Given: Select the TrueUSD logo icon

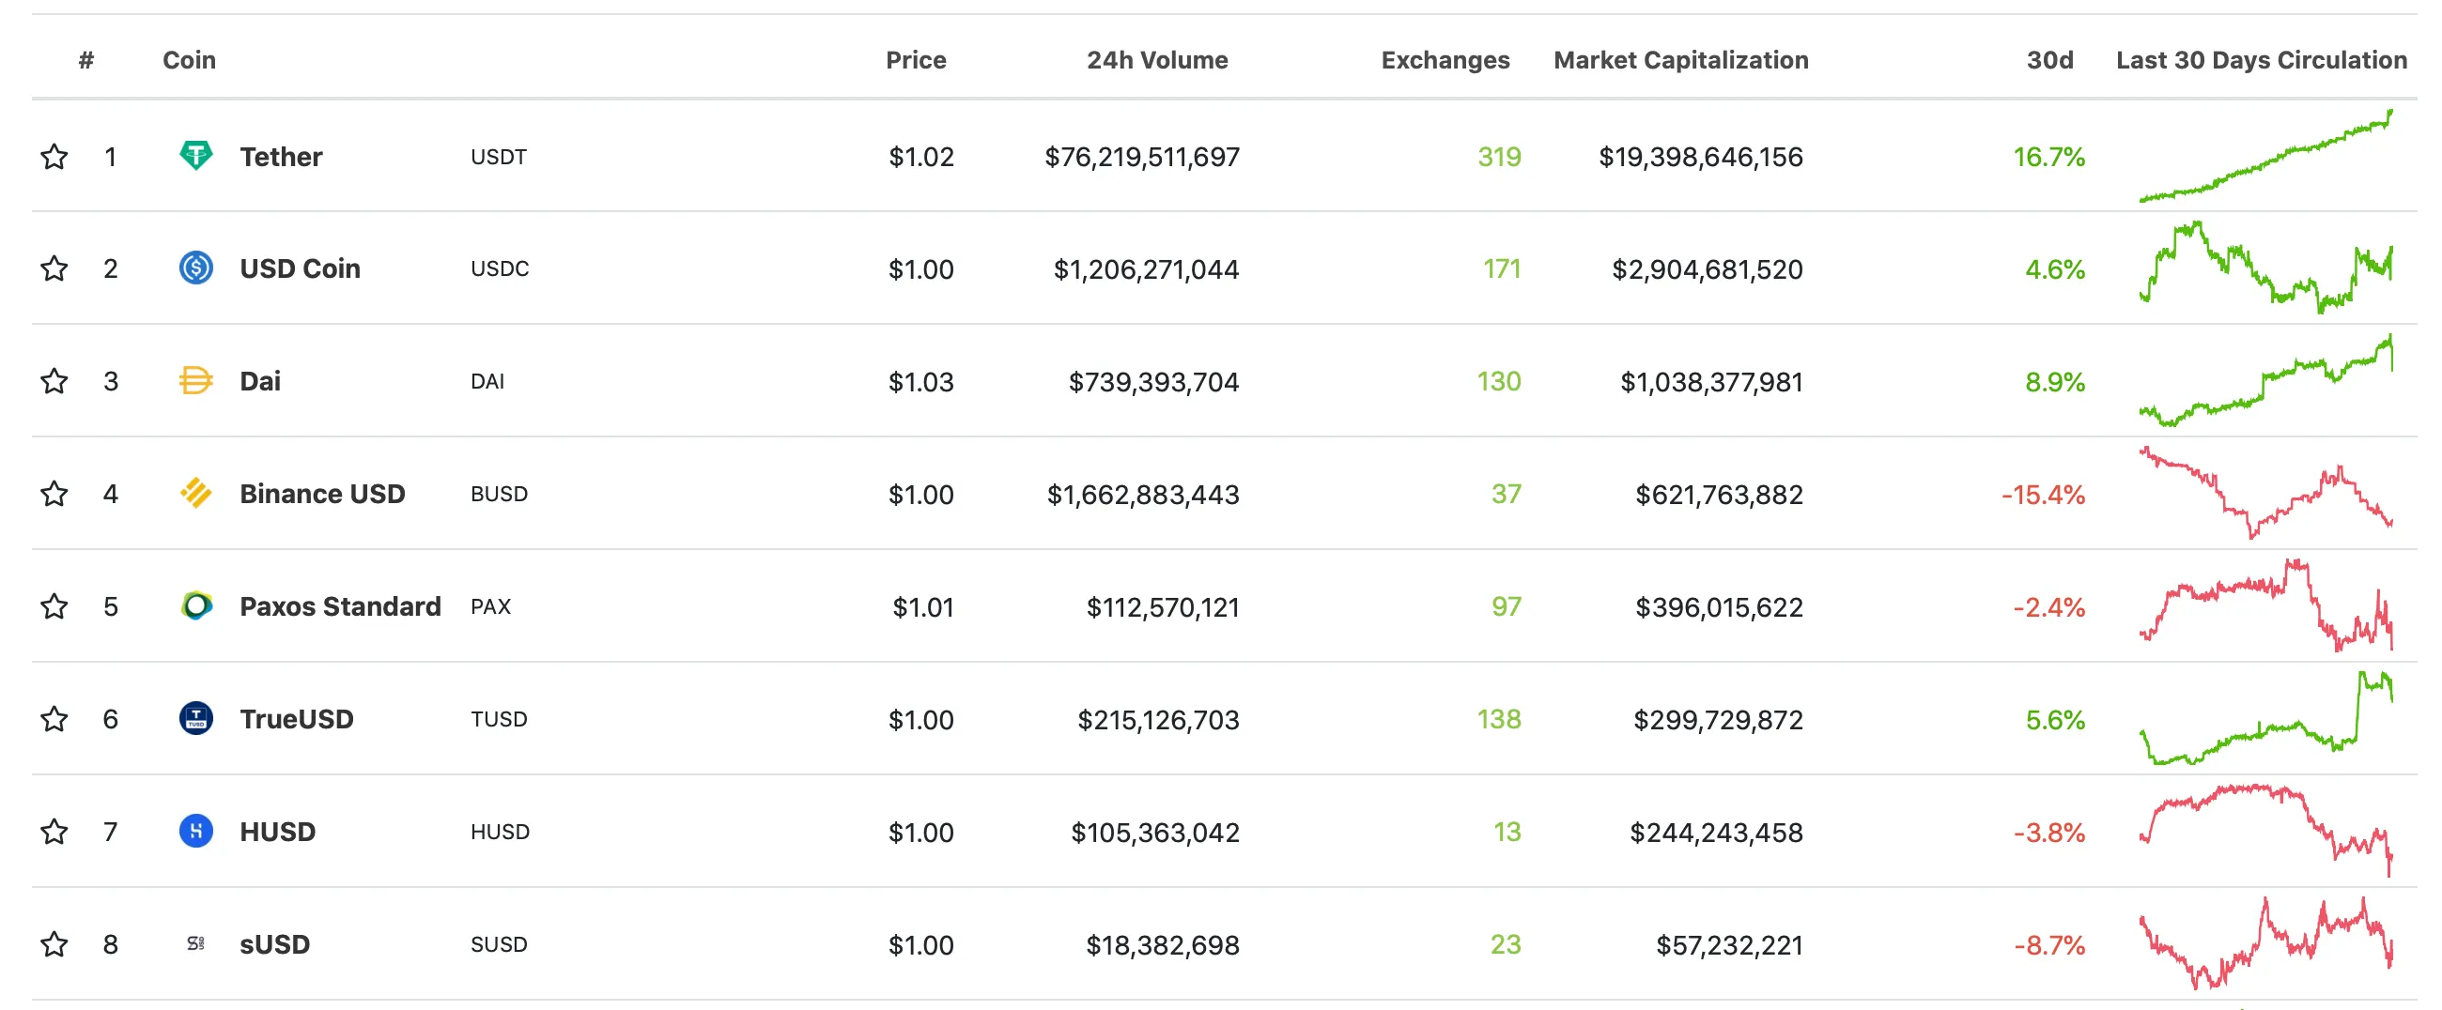Looking at the screenshot, I should click(x=196, y=718).
